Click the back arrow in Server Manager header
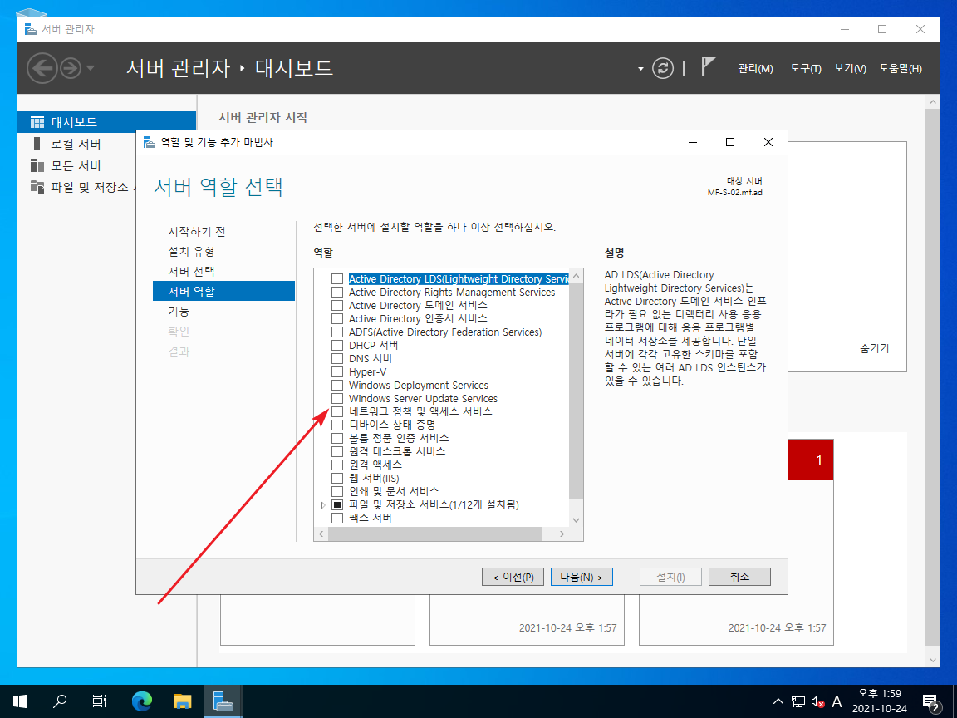 click(x=42, y=68)
